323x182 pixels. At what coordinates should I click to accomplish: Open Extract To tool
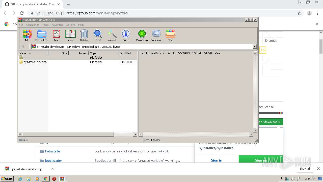click(x=42, y=35)
